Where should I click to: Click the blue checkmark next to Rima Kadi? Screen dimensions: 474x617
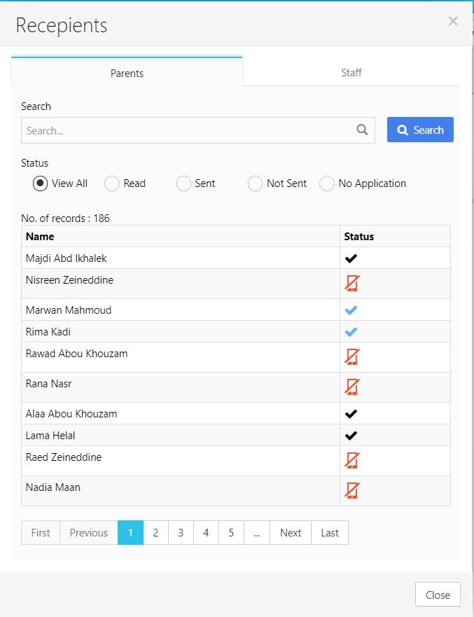[351, 332]
